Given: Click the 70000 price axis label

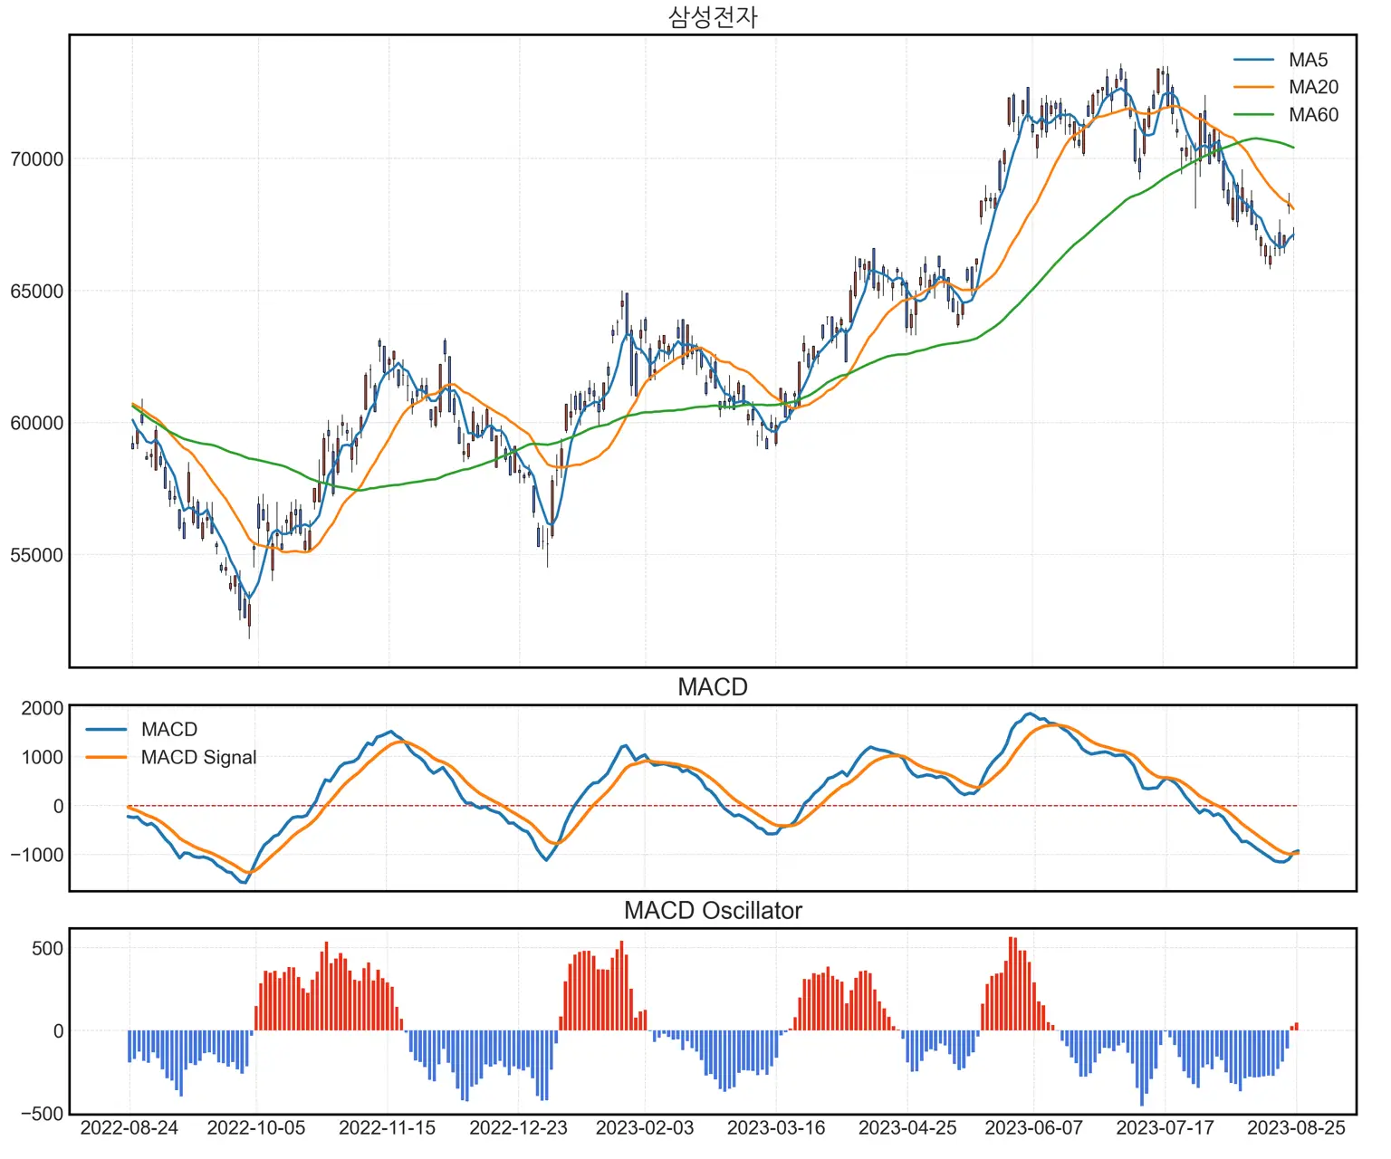Looking at the screenshot, I should point(37,159).
